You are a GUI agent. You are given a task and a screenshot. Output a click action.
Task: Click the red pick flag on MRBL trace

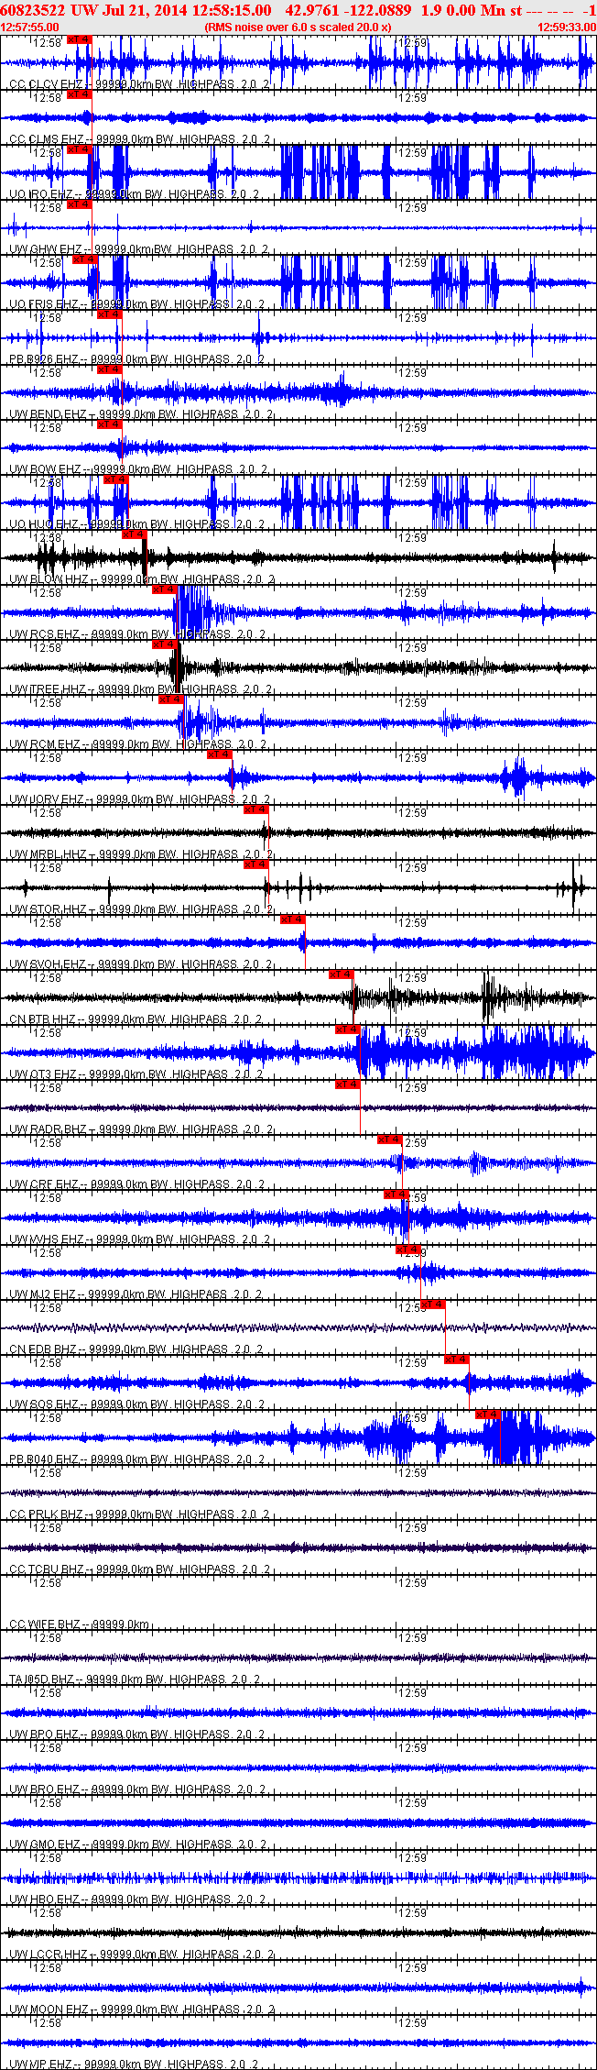pyautogui.click(x=256, y=809)
